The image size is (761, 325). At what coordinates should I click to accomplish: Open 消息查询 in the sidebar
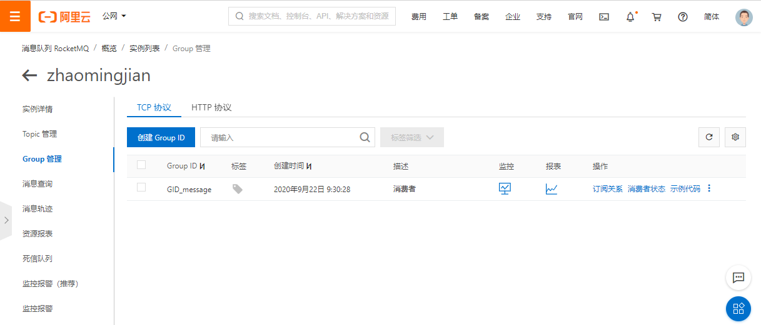pyautogui.click(x=38, y=184)
